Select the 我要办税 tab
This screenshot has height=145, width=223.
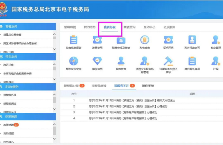click(110, 27)
